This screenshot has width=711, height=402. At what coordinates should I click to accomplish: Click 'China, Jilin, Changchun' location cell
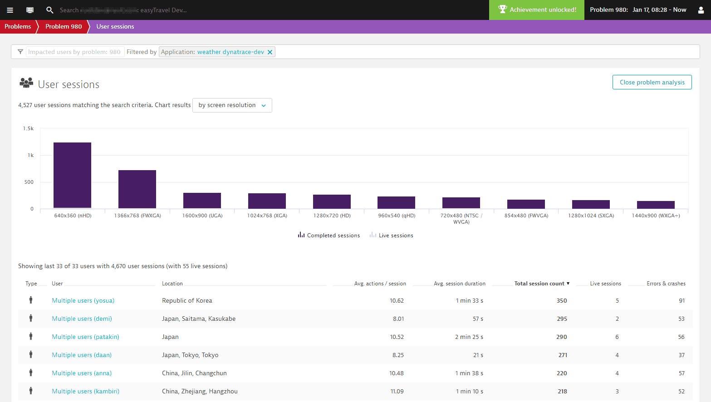194,373
